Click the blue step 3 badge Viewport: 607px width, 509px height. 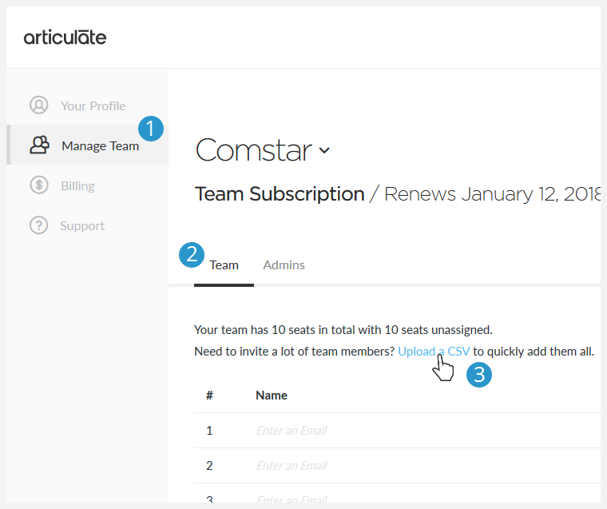point(479,375)
